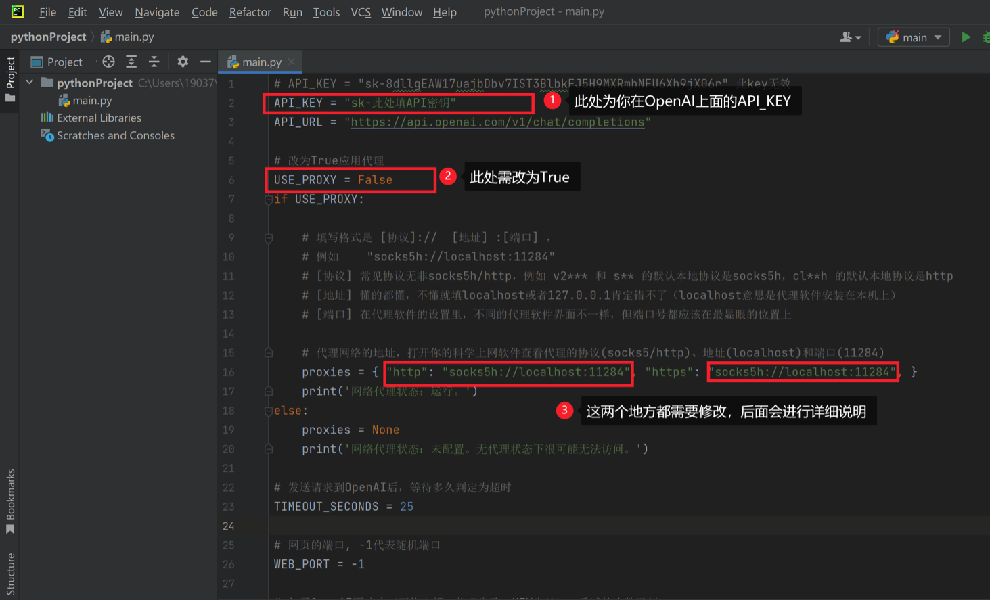Image resolution: width=990 pixels, height=600 pixels.
Task: Place cursor on empty line 24
Action: click(x=629, y=526)
